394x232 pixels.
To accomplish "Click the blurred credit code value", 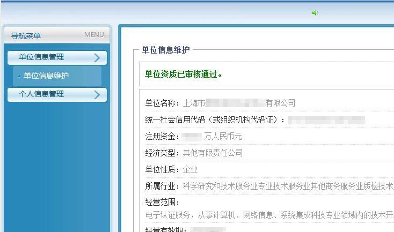I will [x=326, y=120].
